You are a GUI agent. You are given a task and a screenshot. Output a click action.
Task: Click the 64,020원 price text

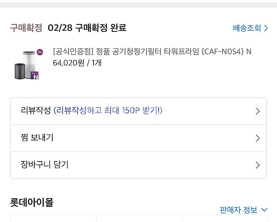pos(69,63)
